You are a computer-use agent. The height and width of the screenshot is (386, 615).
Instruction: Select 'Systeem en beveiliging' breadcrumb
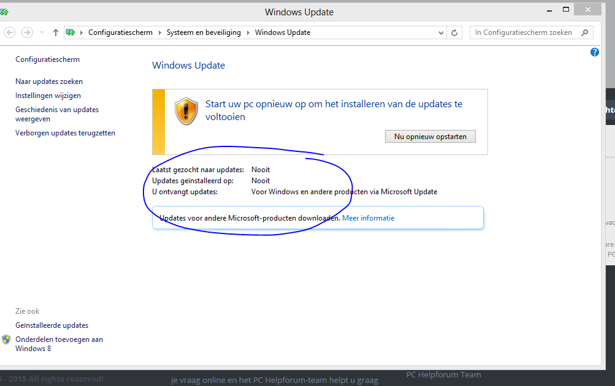pyautogui.click(x=204, y=32)
